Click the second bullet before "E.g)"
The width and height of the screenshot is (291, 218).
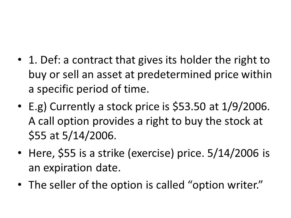coord(20,107)
